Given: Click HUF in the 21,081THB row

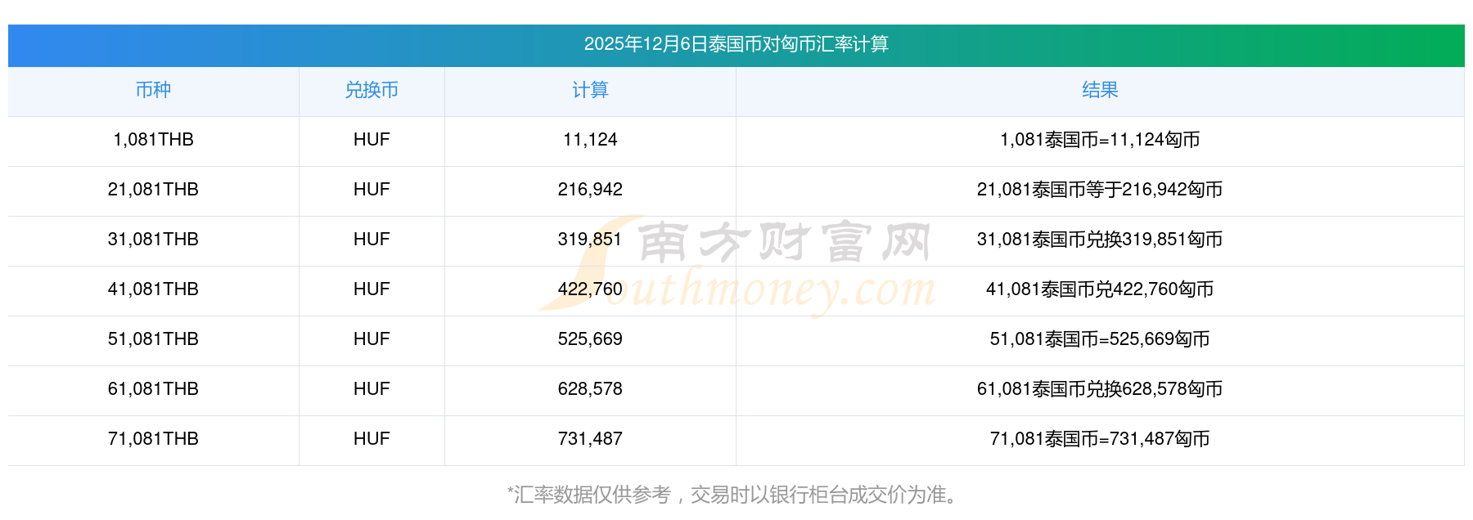Looking at the screenshot, I should [372, 190].
